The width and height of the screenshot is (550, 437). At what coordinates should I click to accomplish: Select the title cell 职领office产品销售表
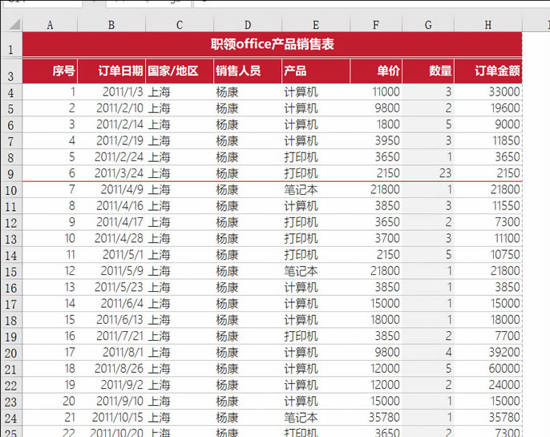point(272,45)
